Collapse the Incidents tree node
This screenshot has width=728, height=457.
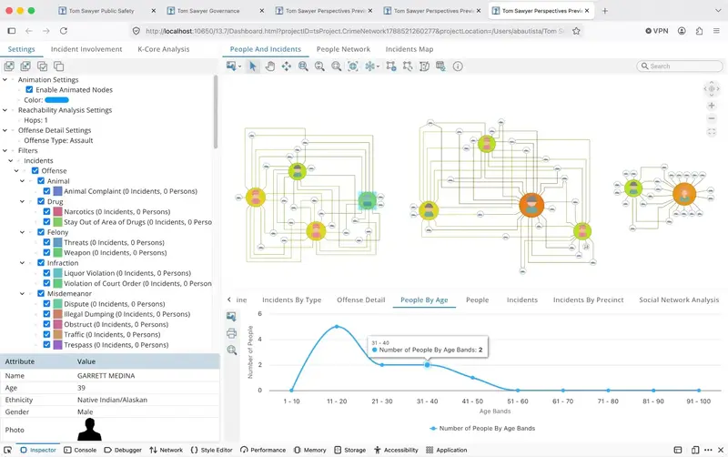[11, 161]
